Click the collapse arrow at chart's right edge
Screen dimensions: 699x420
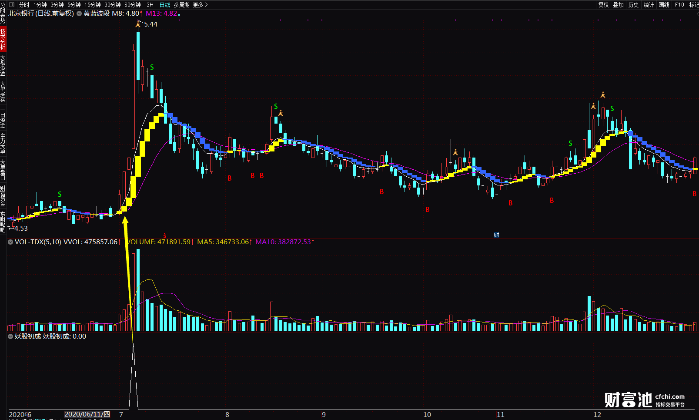click(x=697, y=13)
